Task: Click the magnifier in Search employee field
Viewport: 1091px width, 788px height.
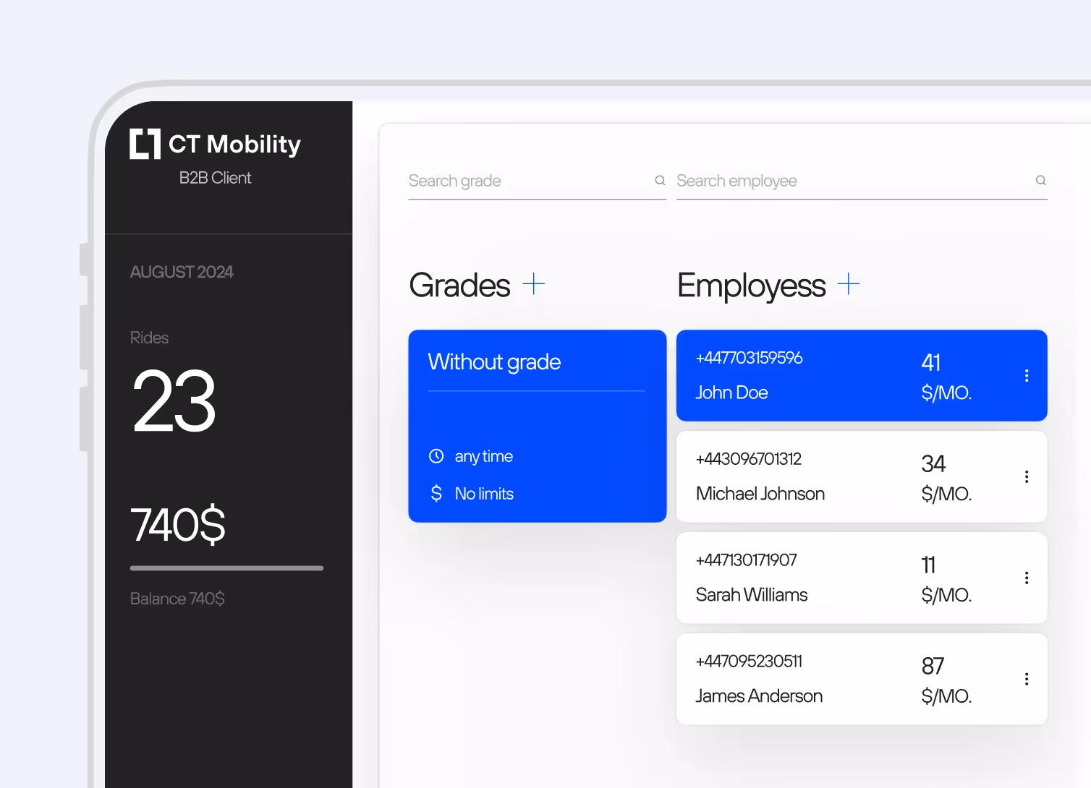Action: click(x=1040, y=180)
